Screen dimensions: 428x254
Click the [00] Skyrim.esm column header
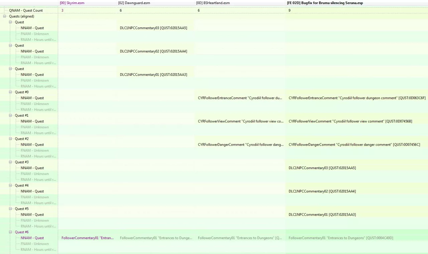tap(87, 3)
